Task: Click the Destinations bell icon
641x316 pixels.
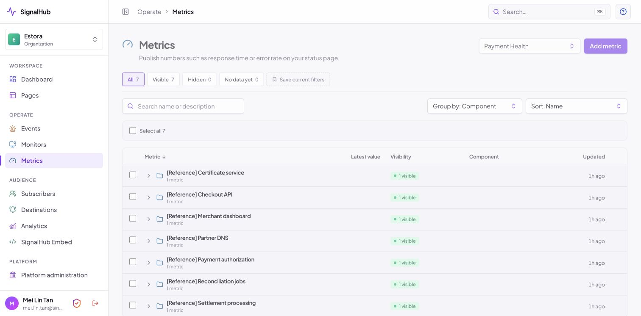Action: point(13,210)
